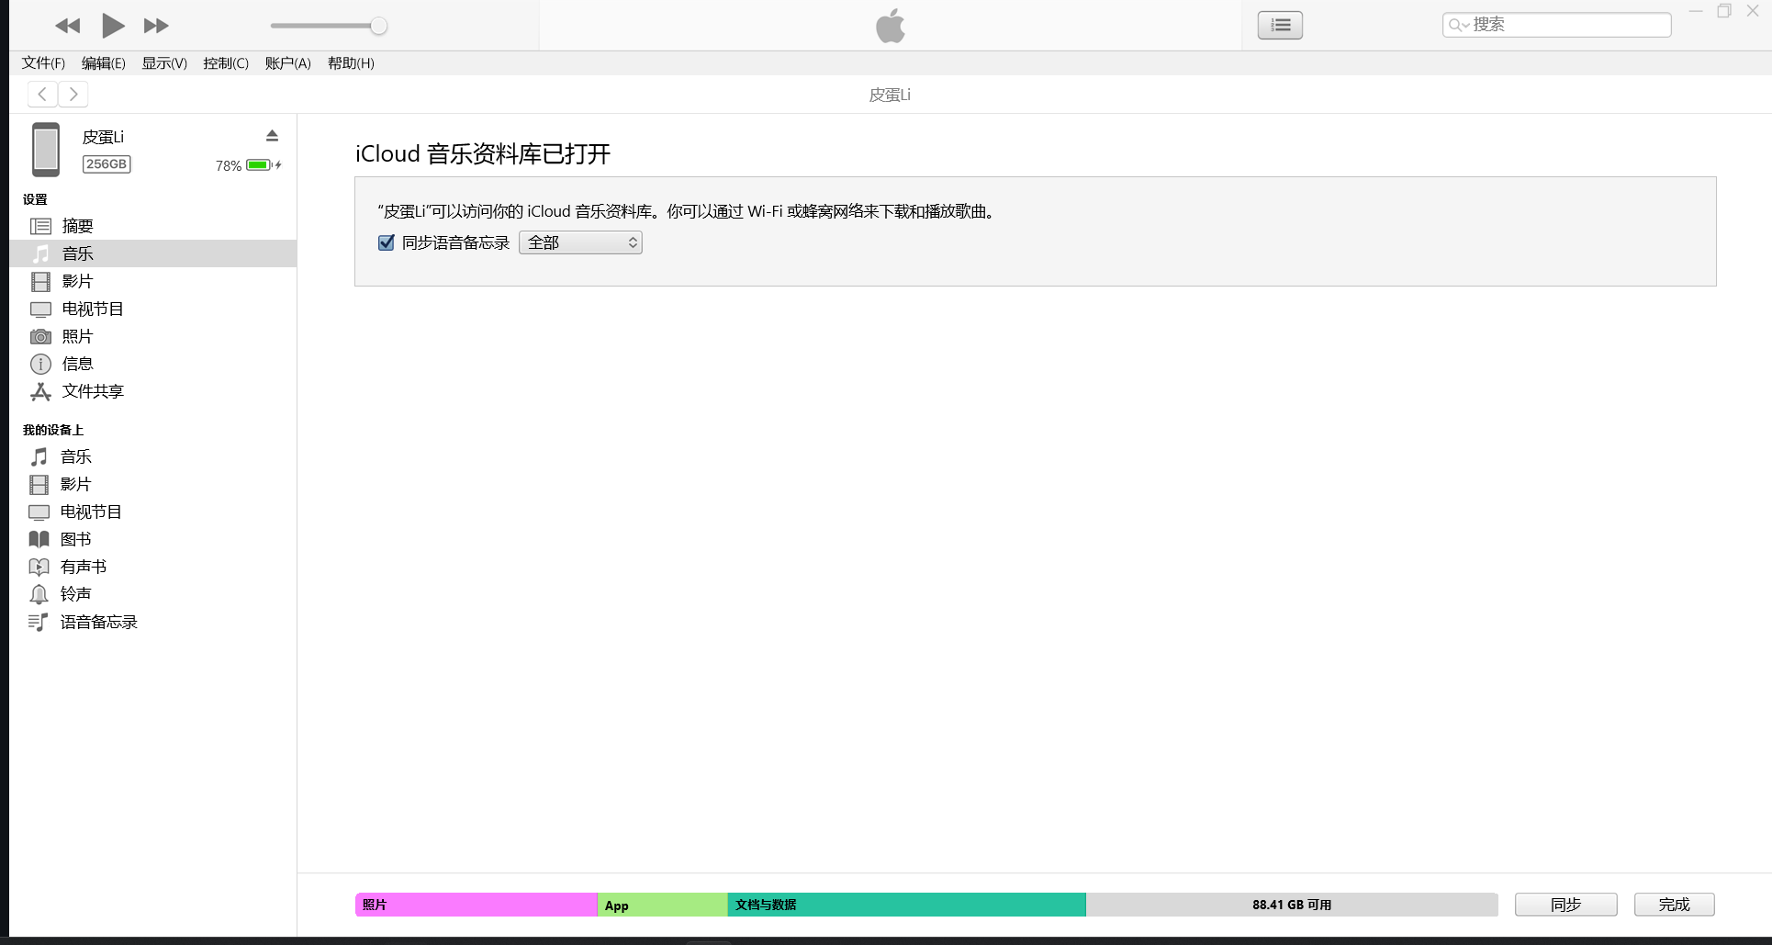Open the 帮助(H) menu
The width and height of the screenshot is (1772, 945).
tap(351, 63)
